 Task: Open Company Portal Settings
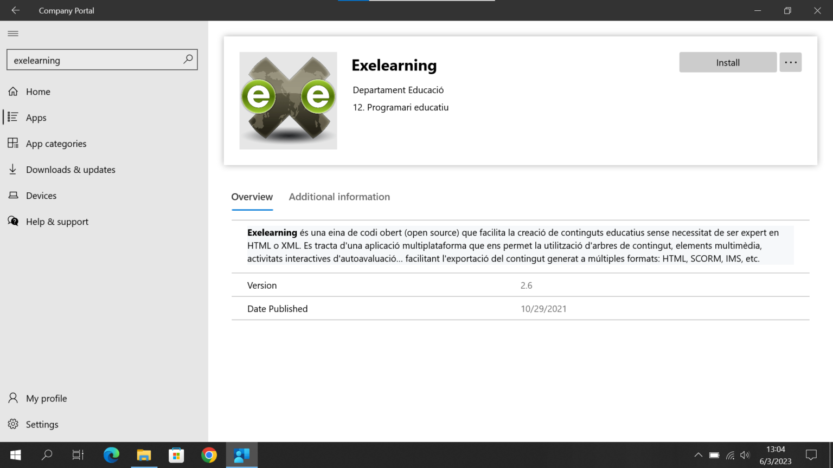coord(13,424)
